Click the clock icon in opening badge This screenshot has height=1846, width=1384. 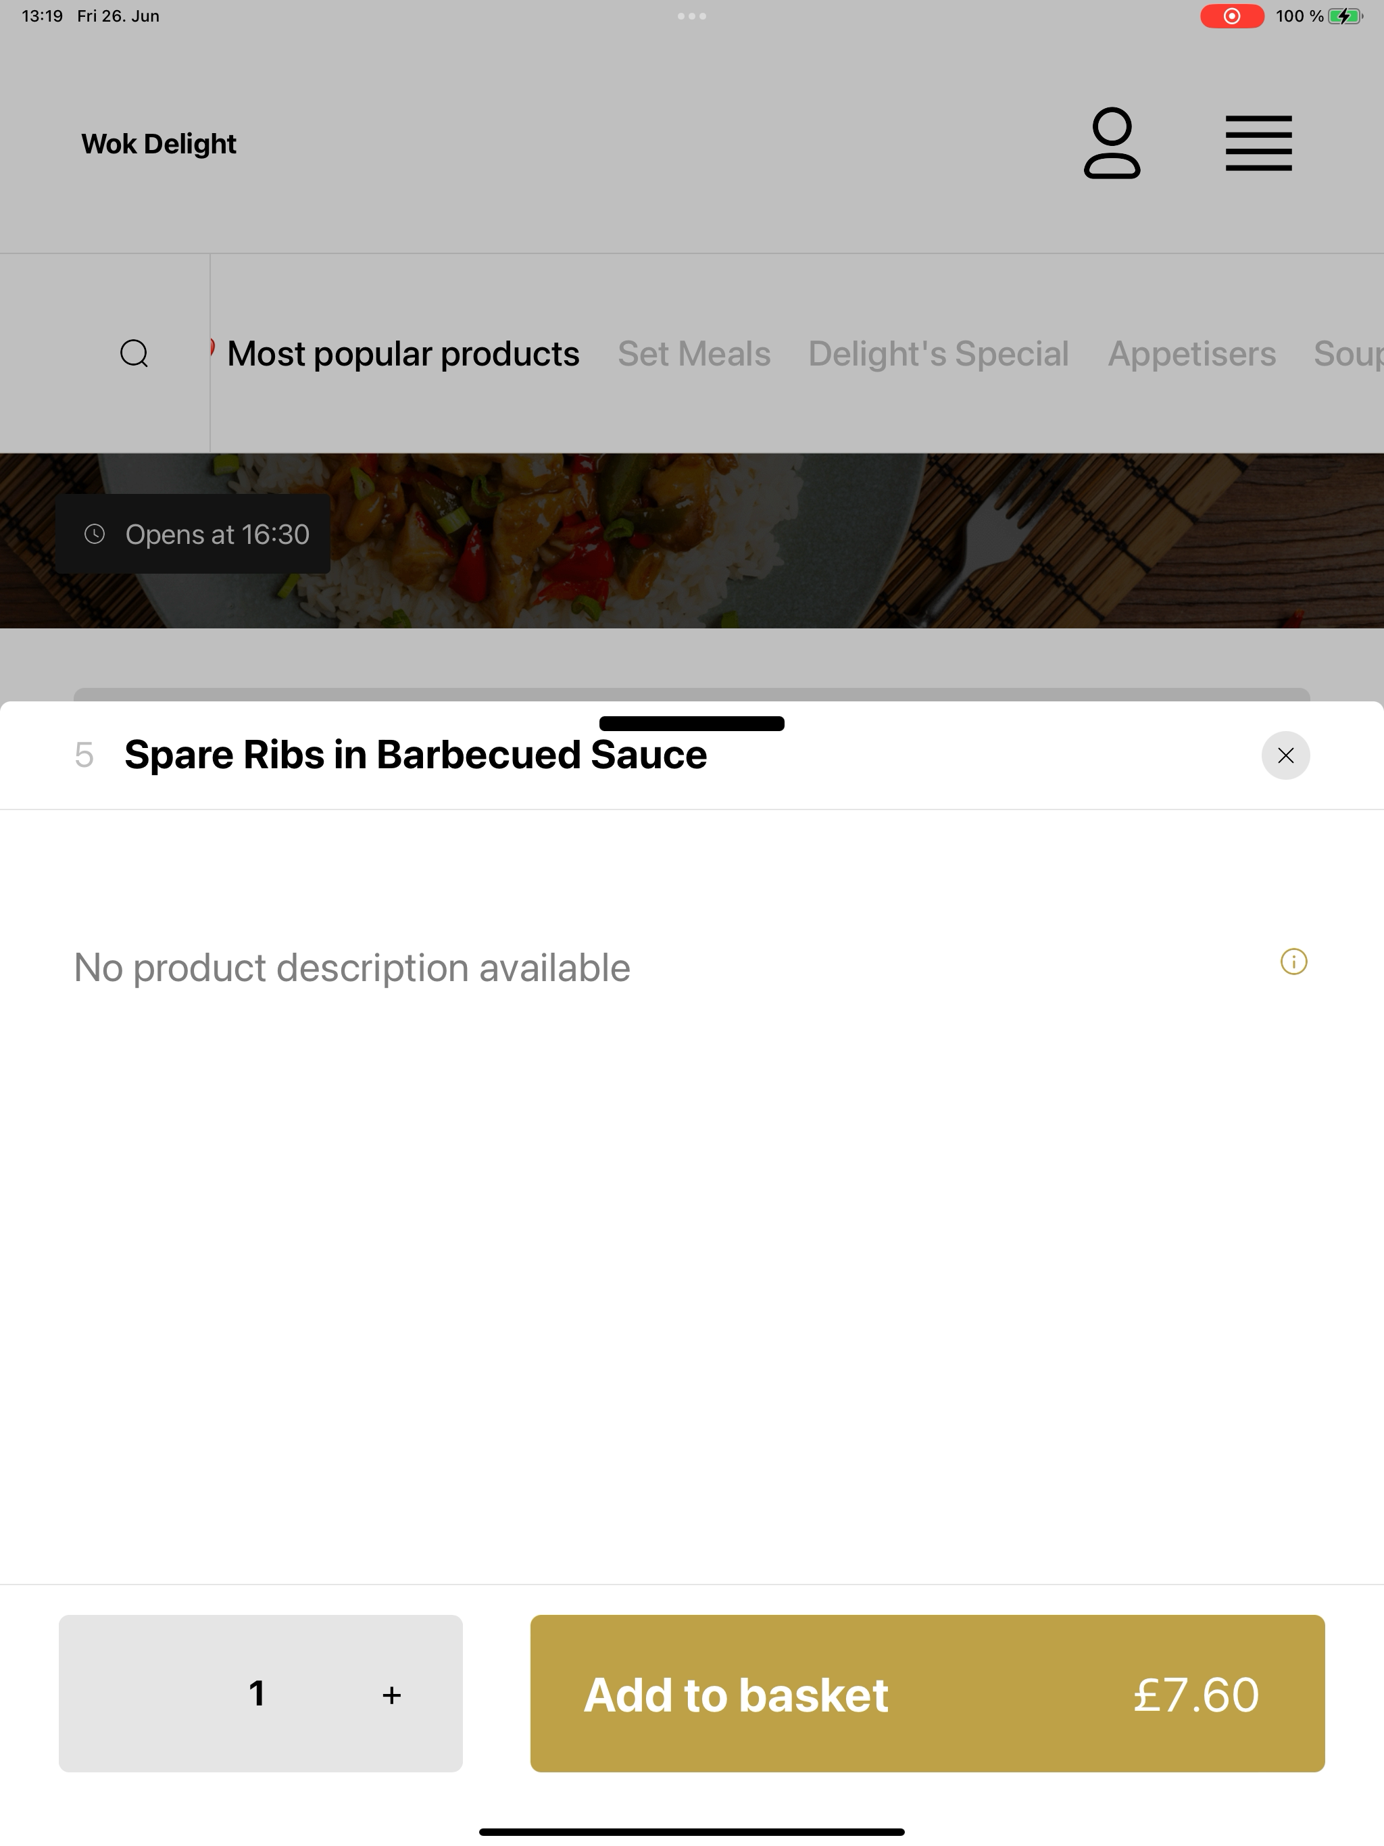(95, 534)
